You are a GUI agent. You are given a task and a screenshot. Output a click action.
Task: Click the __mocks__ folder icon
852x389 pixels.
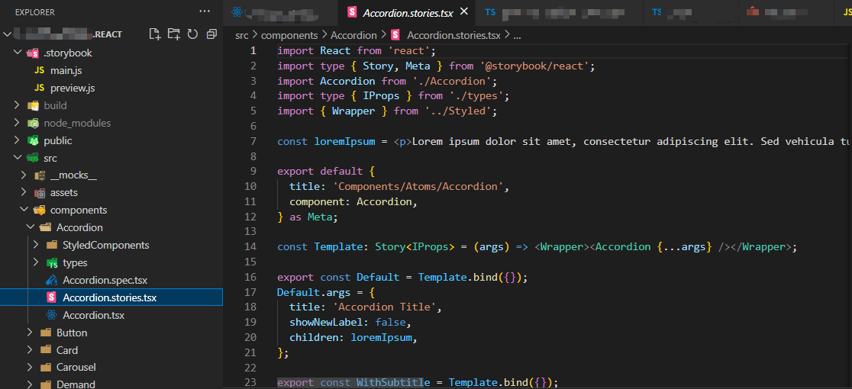(x=39, y=175)
